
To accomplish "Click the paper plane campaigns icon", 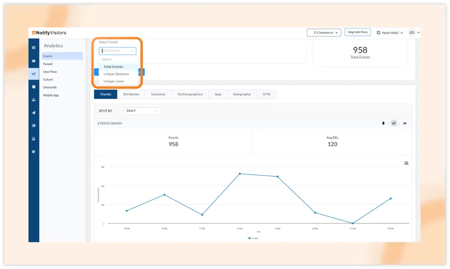I will tap(34, 113).
